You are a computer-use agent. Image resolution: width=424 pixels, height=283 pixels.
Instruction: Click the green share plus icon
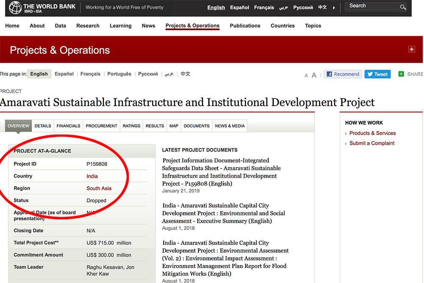(x=401, y=74)
